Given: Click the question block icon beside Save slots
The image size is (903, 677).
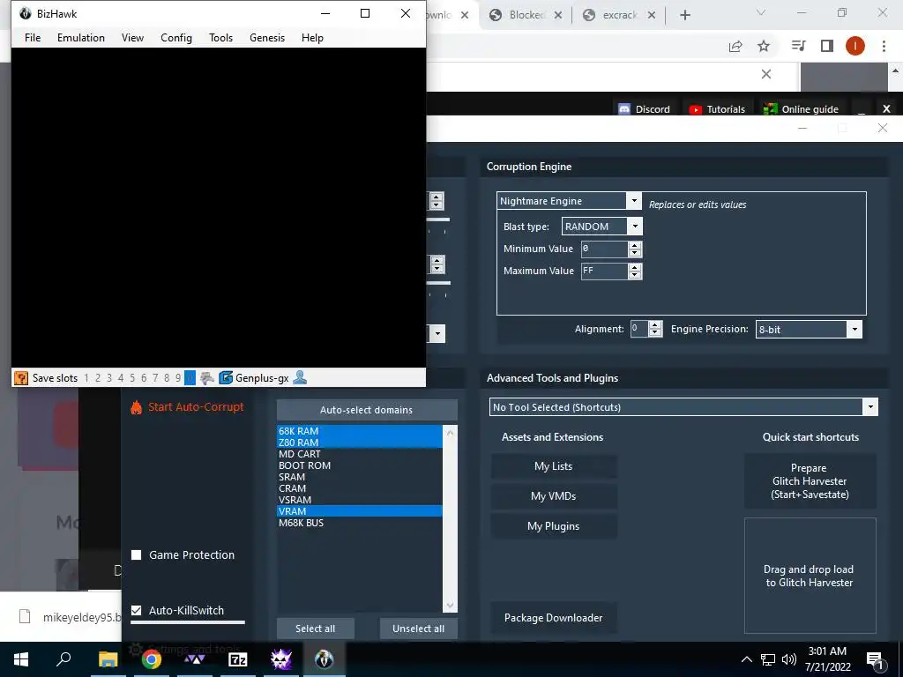Looking at the screenshot, I should point(21,378).
